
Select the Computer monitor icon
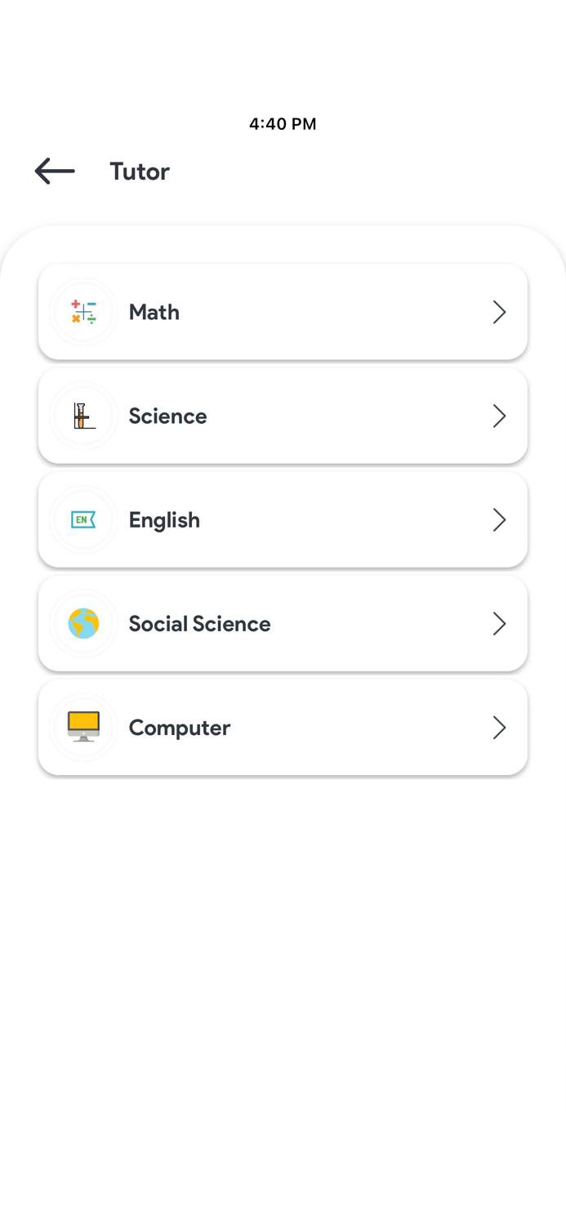pyautogui.click(x=83, y=727)
